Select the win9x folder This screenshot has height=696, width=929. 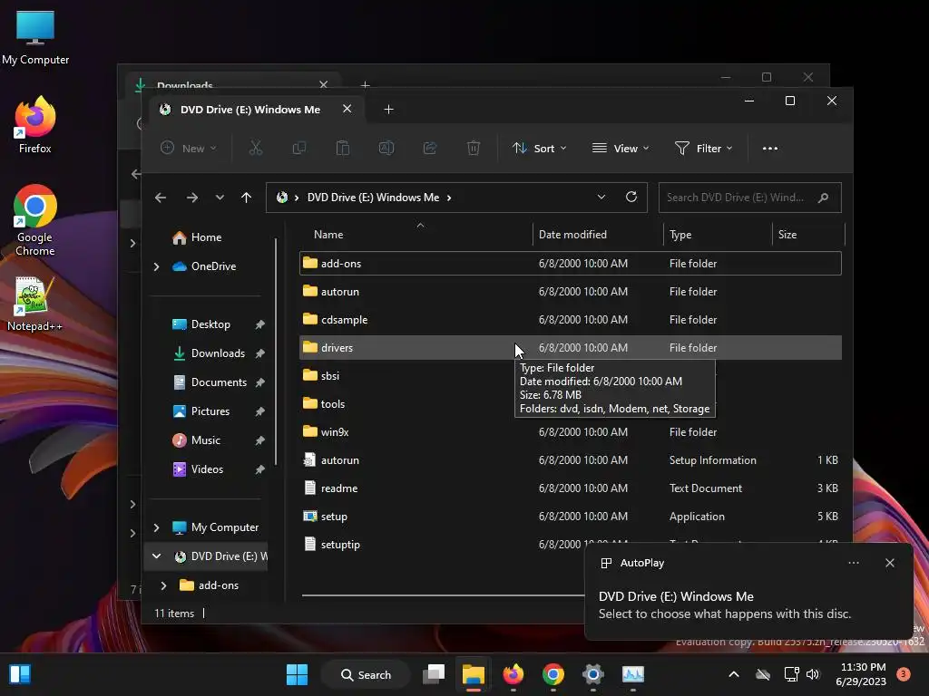pos(570,432)
